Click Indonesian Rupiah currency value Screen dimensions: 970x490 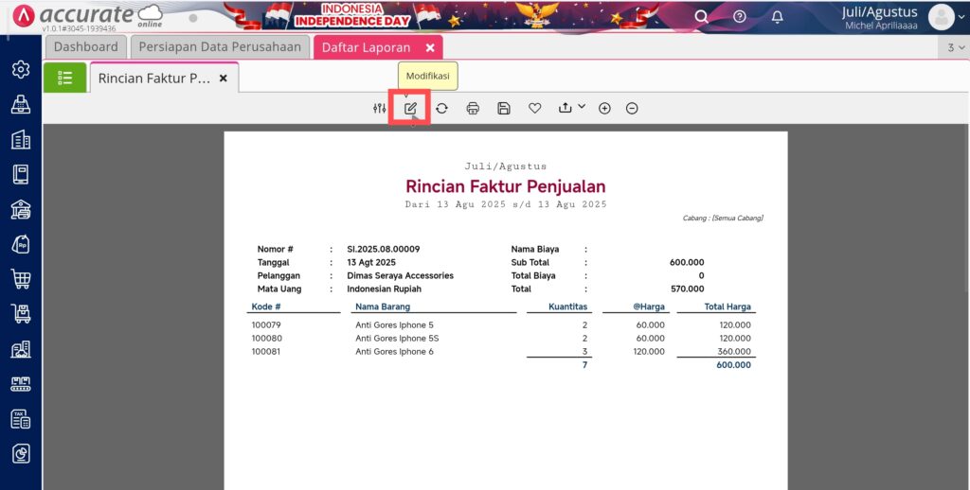[385, 289]
